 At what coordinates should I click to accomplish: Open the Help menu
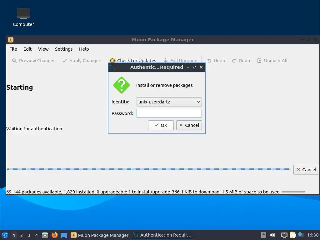(x=84, y=49)
